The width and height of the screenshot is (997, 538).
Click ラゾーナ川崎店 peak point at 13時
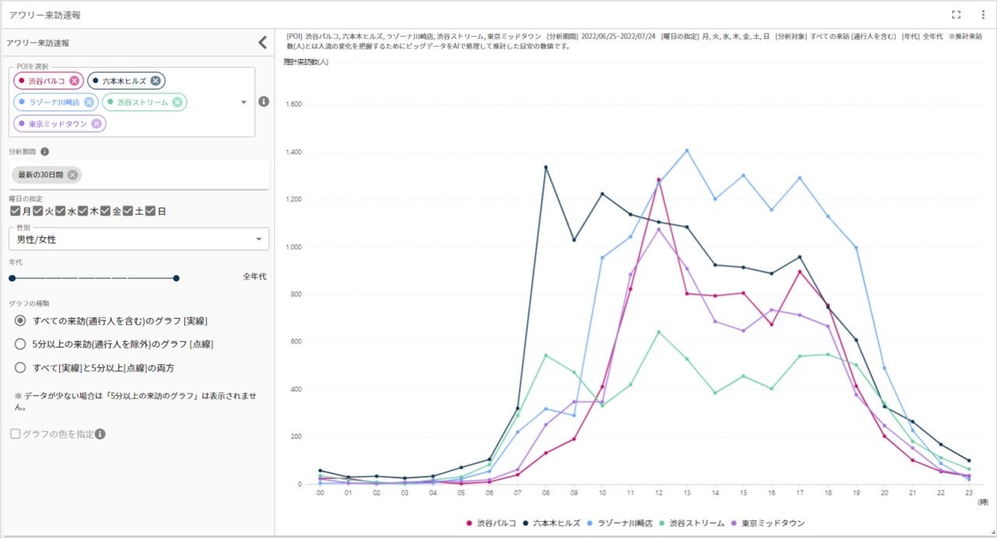point(687,150)
